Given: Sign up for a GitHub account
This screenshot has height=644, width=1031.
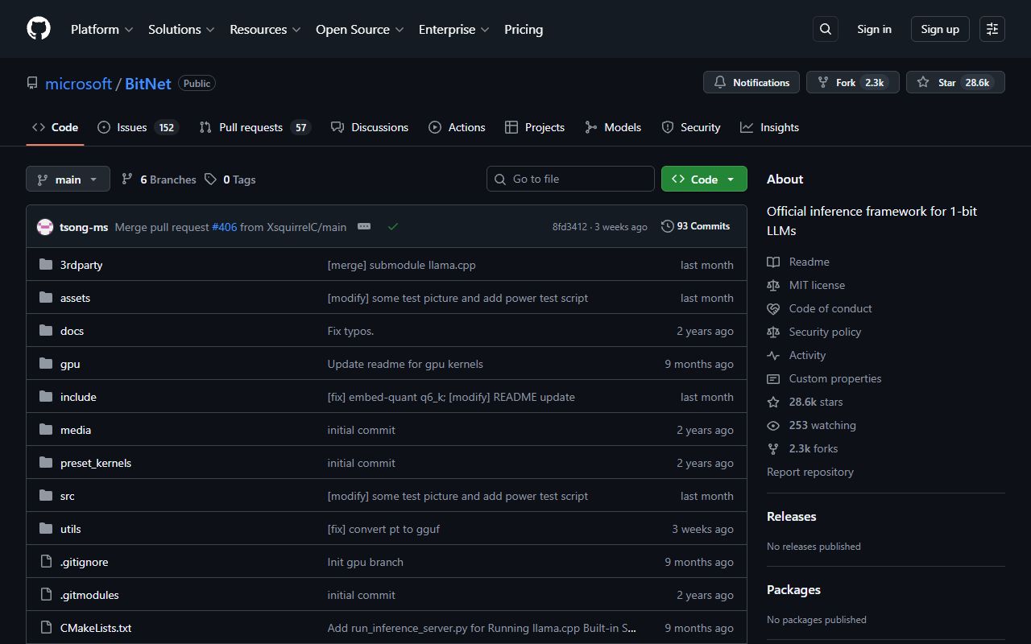Looking at the screenshot, I should point(939,28).
